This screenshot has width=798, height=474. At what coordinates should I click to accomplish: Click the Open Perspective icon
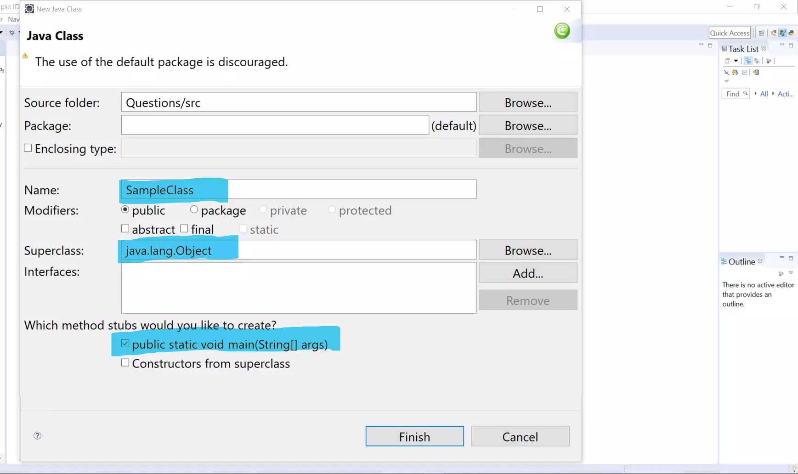tap(762, 34)
